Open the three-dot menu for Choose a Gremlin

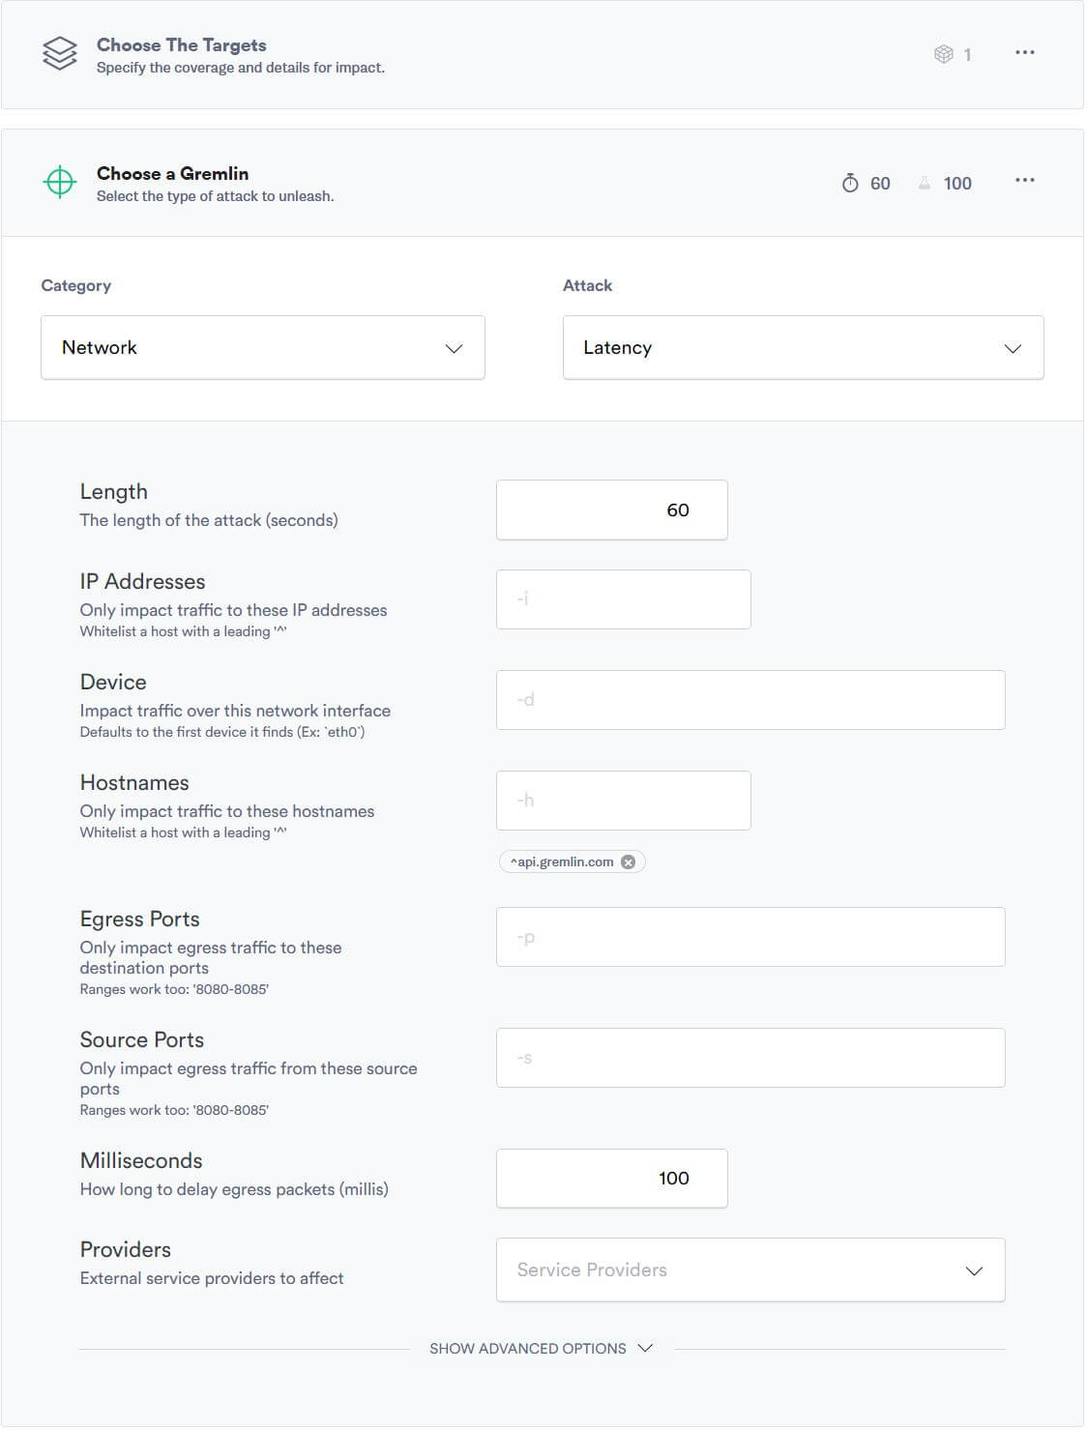pos(1026,179)
